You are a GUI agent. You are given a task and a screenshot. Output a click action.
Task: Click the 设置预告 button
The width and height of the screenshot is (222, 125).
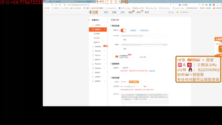tap(125, 68)
